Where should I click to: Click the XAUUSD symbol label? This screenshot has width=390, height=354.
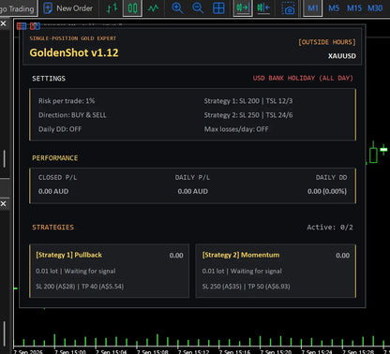click(x=341, y=56)
